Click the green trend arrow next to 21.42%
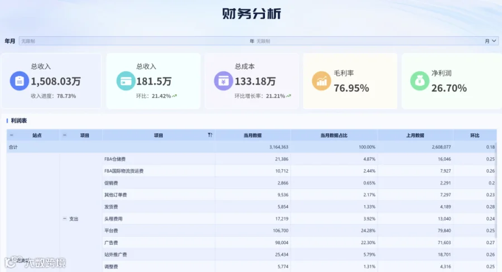The image size is (502, 272). [175, 96]
